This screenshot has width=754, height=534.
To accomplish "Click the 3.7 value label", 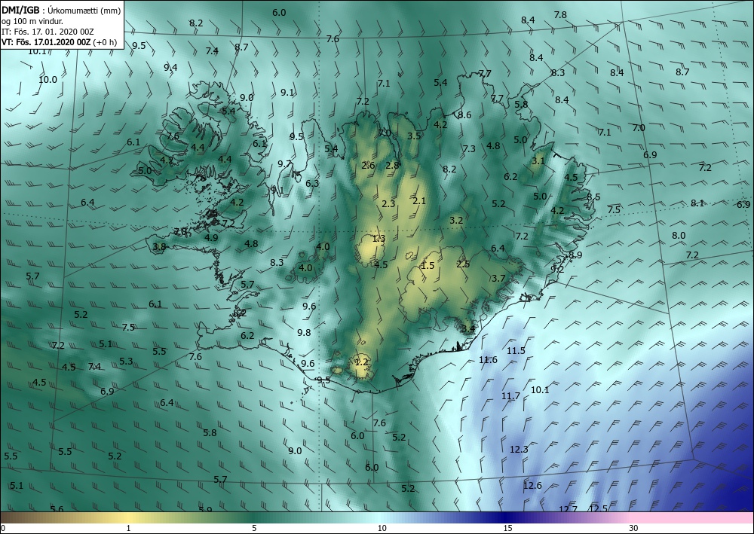I will [x=498, y=278].
